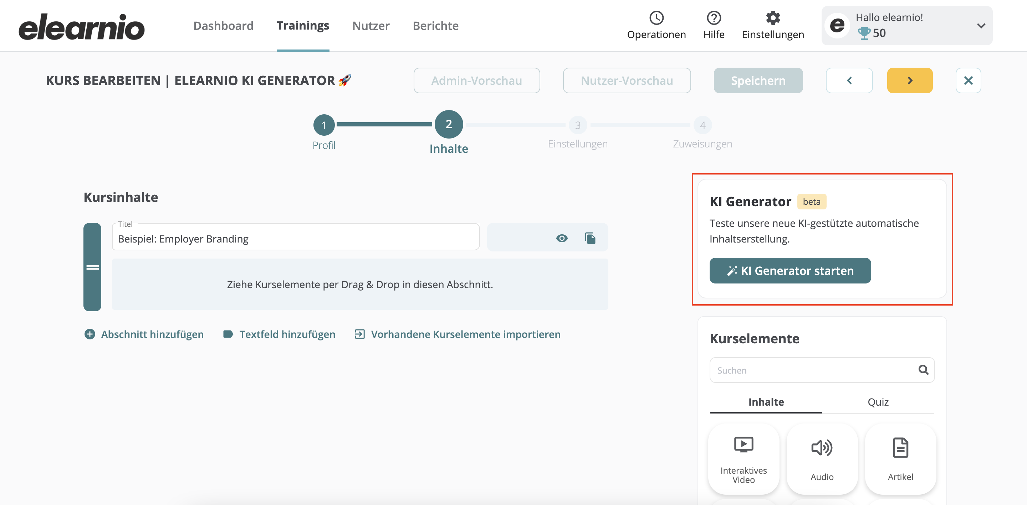Image resolution: width=1027 pixels, height=505 pixels.
Task: Select the Audio course element
Action: click(822, 459)
